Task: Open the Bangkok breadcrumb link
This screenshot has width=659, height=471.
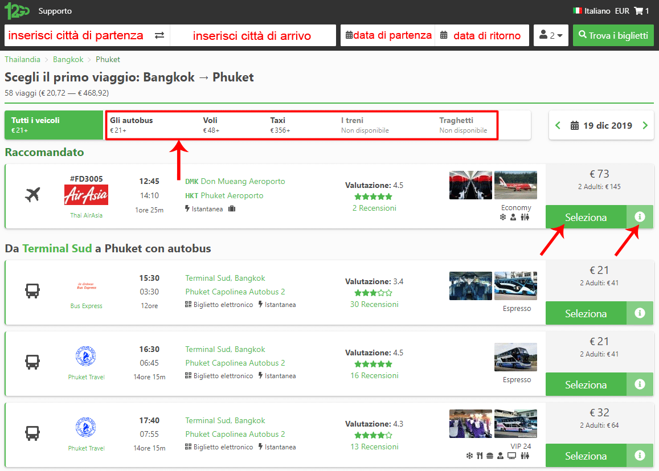Action: click(68, 59)
